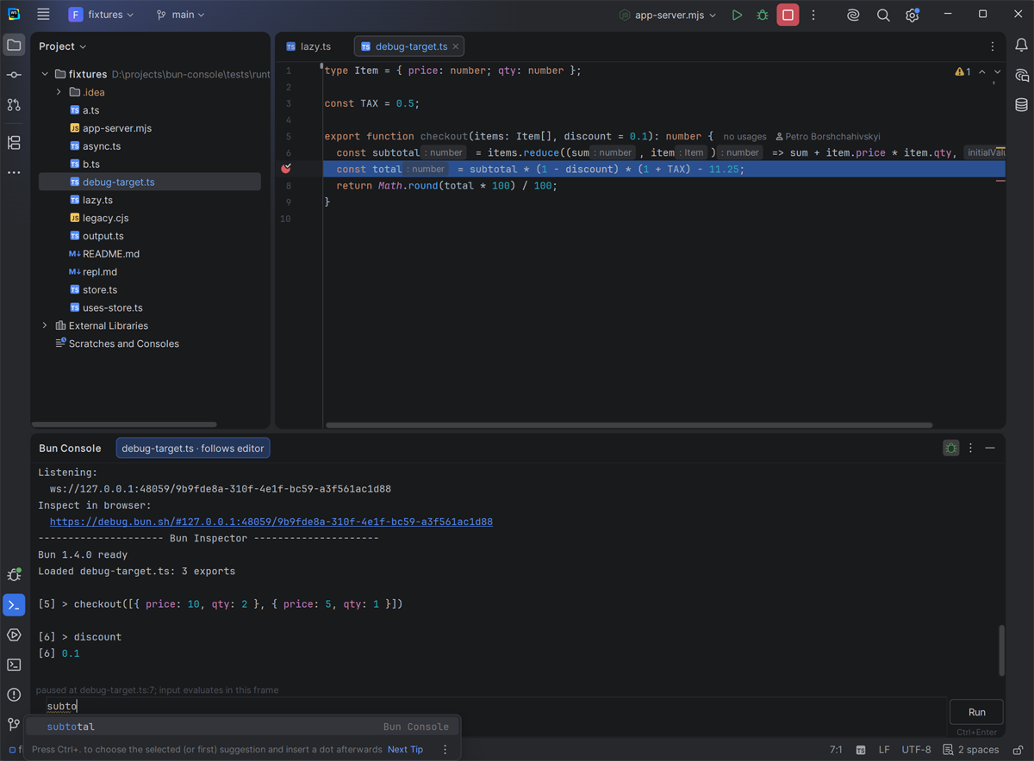Click the 2 spaces indent status
Viewport: 1034px width, 761px height.
coord(971,750)
